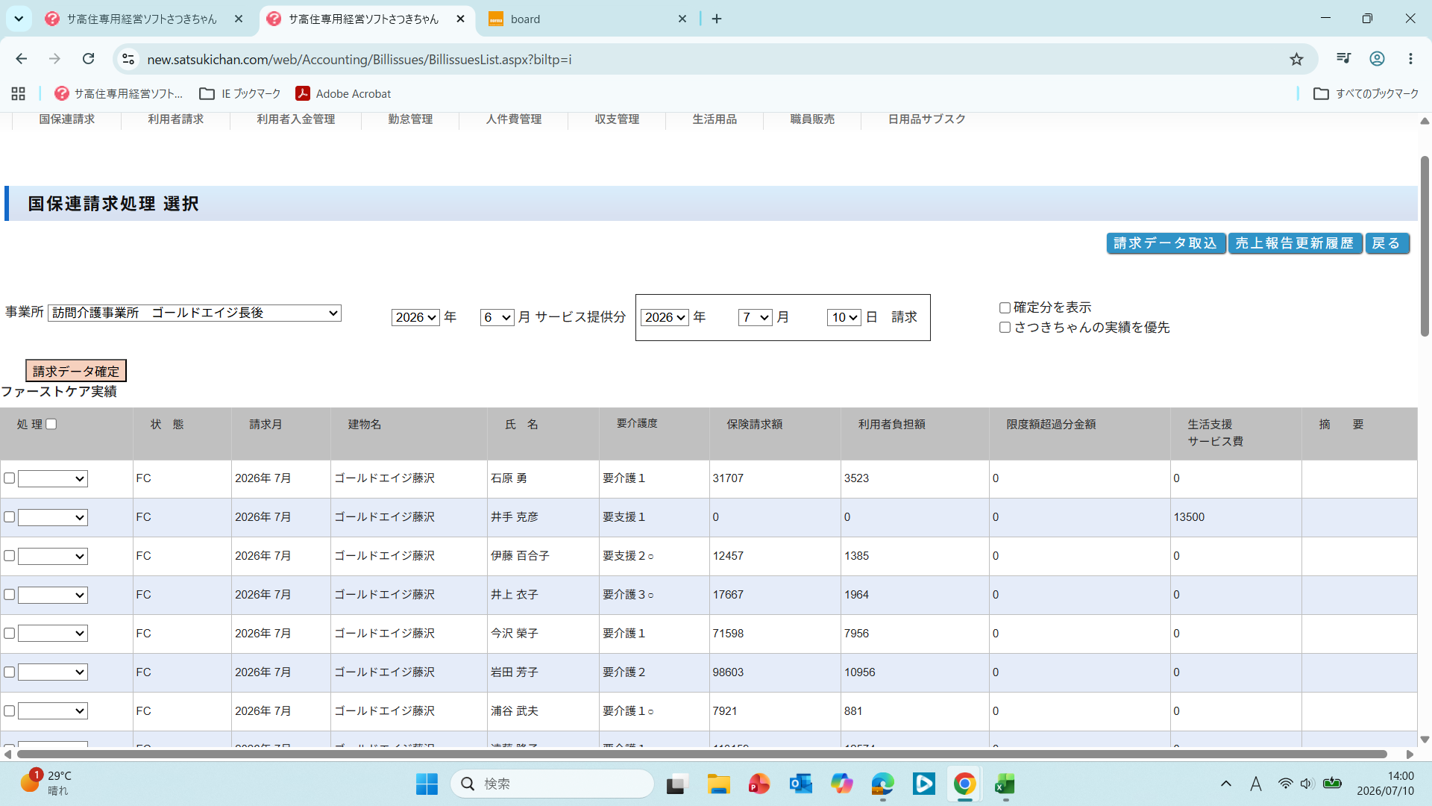The image size is (1432, 806).
Task: Open the 国保連請求 menu
Action: (67, 119)
